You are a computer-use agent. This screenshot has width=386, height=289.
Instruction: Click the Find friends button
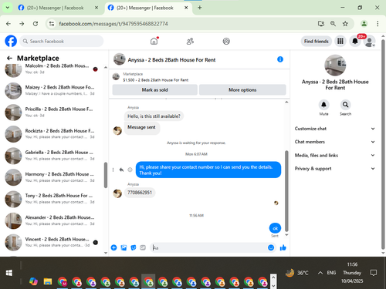click(317, 41)
